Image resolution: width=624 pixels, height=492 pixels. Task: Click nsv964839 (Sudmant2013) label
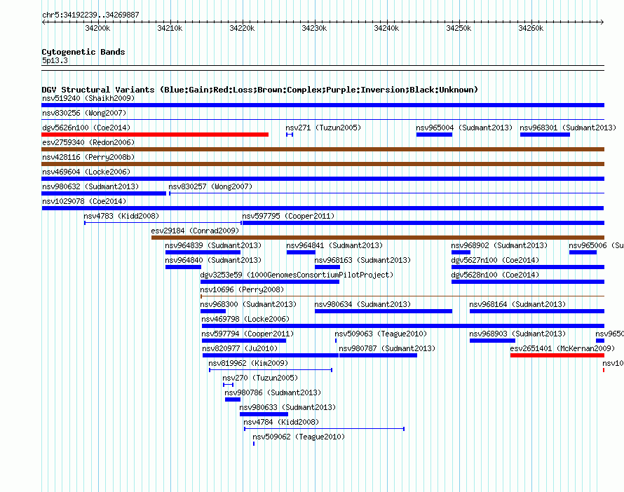point(213,245)
